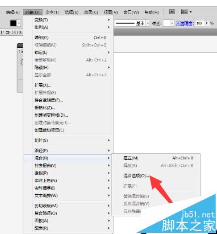
Task: Choose 拼合透明度(F)... menu entry
Action: tap(68, 100)
